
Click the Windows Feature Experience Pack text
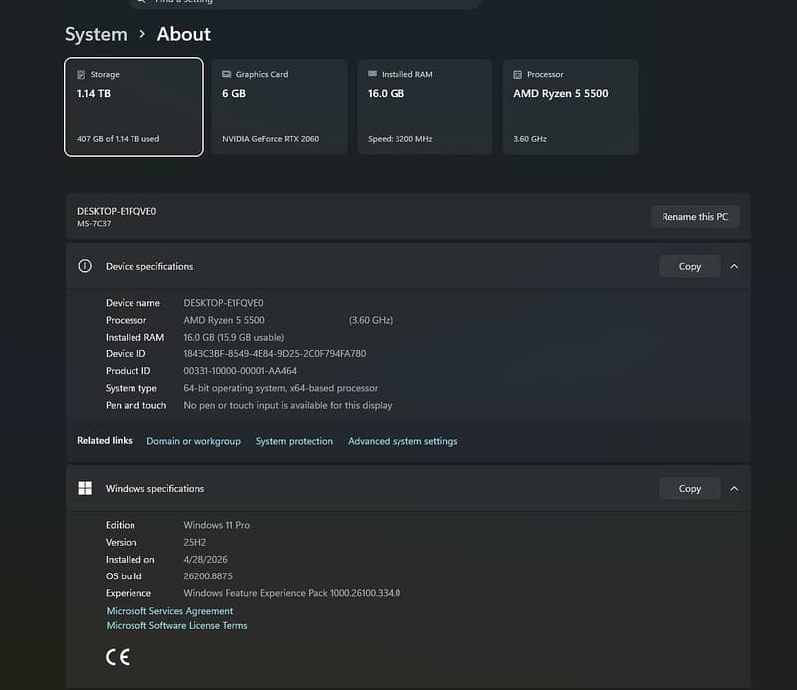tap(292, 593)
